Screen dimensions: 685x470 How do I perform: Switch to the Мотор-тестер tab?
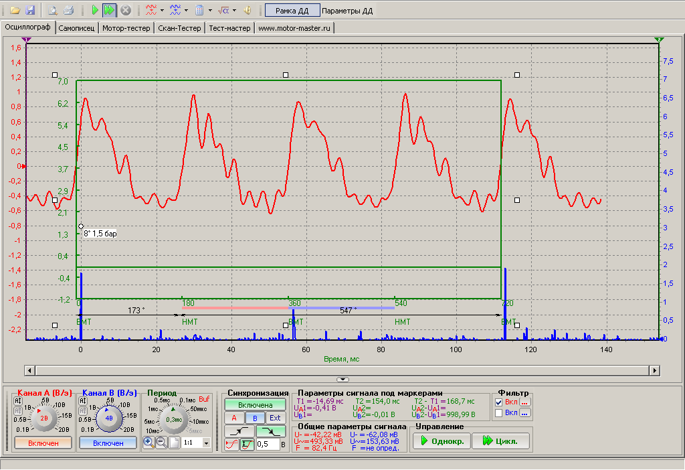[126, 28]
